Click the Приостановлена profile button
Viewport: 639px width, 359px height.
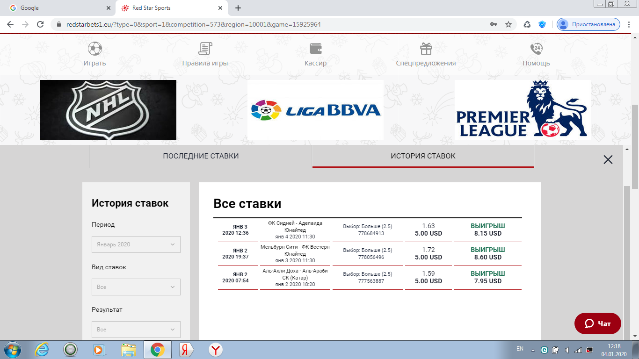pos(588,24)
